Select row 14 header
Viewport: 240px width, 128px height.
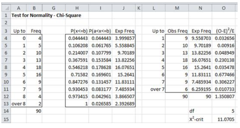pos(6,111)
